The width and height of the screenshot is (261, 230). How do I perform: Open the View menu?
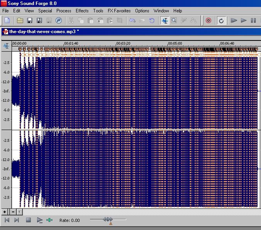point(29,11)
